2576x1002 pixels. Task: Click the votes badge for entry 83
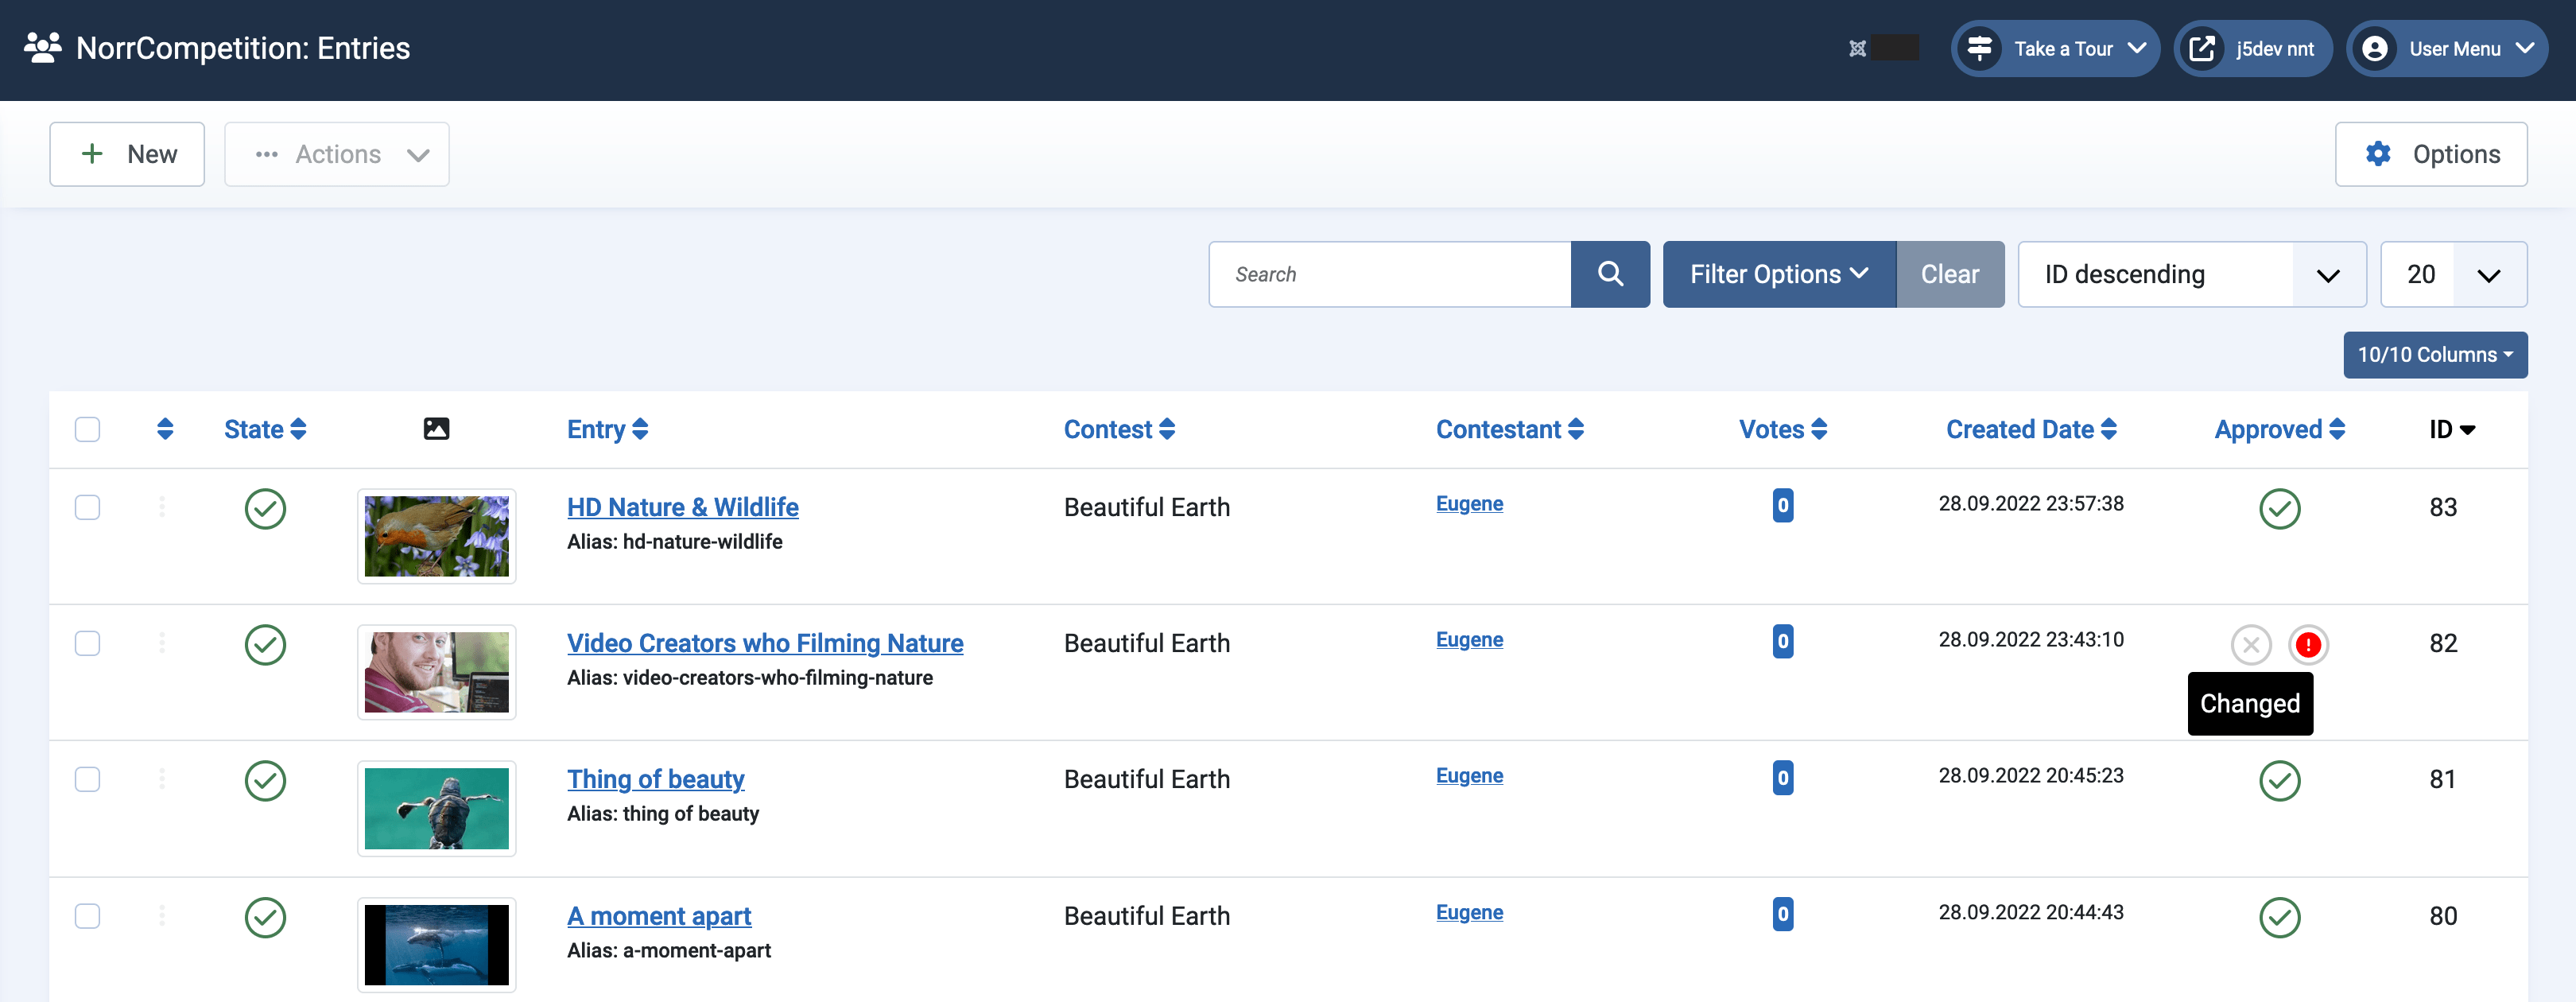point(1782,505)
